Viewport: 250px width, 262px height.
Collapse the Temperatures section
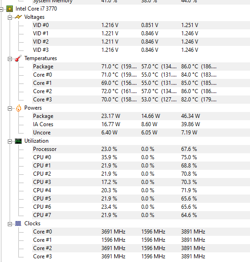[x=10, y=59]
